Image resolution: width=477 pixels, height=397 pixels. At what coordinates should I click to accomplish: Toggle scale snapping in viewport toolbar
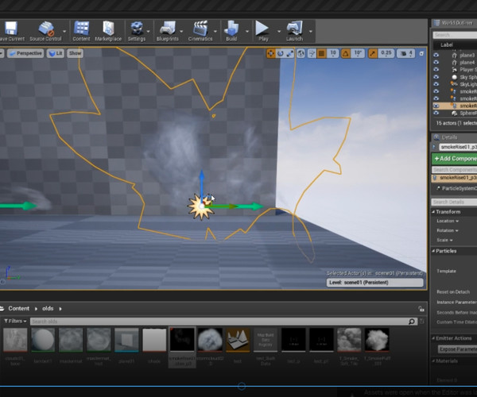(x=372, y=53)
